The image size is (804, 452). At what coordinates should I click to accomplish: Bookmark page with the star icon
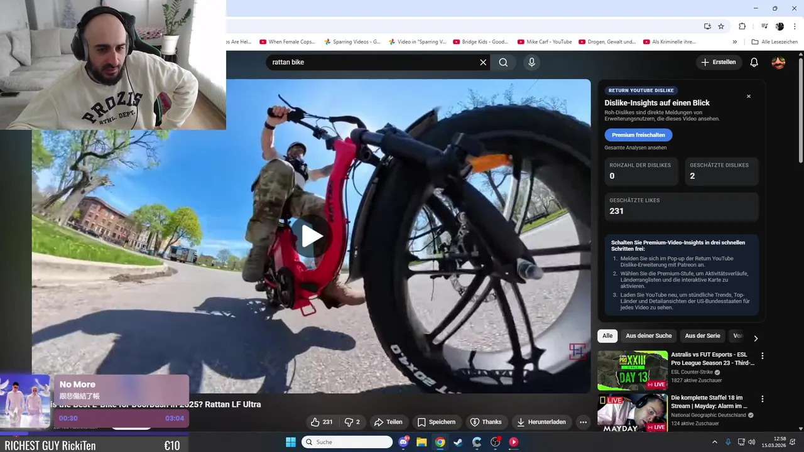(721, 26)
